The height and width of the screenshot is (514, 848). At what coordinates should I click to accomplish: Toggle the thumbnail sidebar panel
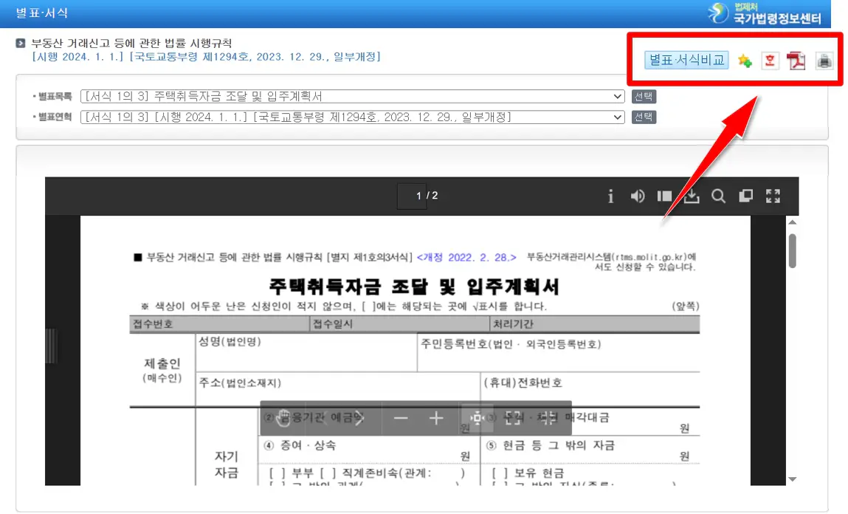[x=664, y=196]
